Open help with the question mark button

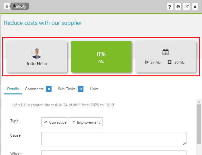coord(169,6)
